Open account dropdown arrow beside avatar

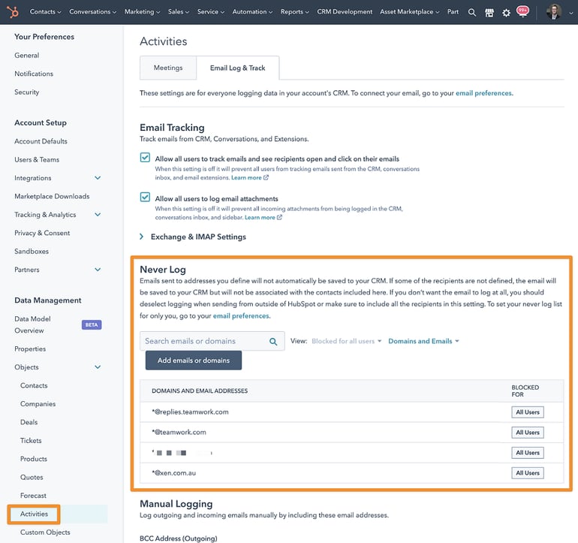570,13
